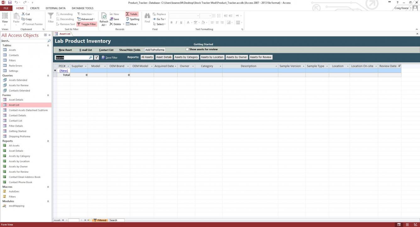This screenshot has width=420, height=227.
Task: Open the Contact List link in form header
Action: (x=106, y=50)
